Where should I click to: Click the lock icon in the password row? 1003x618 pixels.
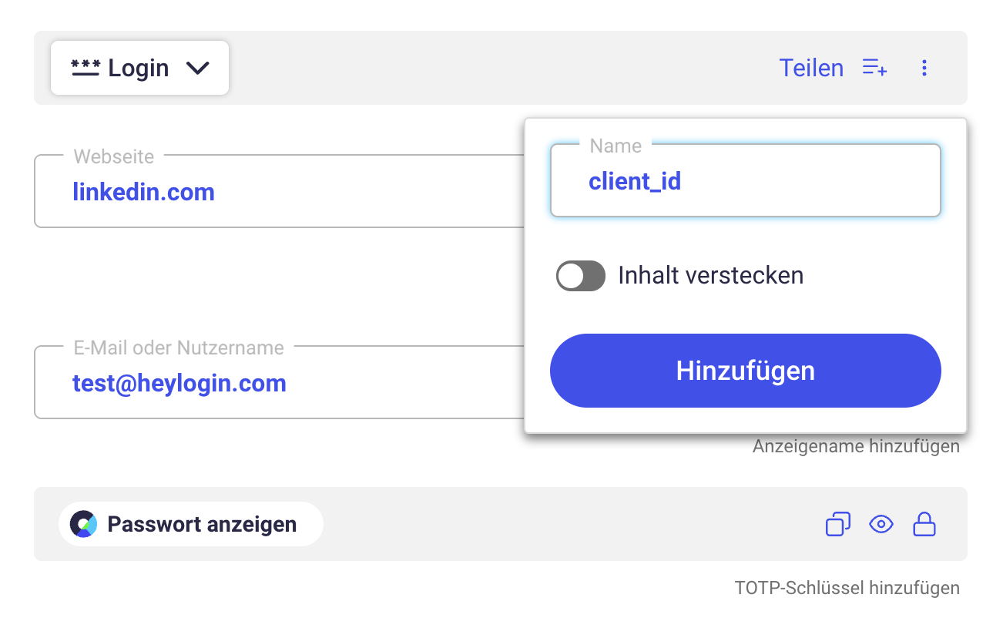pos(924,525)
